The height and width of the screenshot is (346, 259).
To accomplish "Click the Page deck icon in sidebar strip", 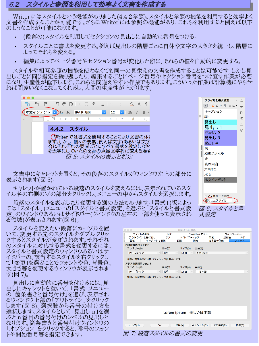I will [241, 113].
